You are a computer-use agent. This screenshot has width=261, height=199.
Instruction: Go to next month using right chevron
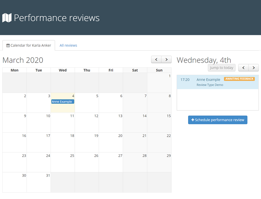(x=166, y=60)
